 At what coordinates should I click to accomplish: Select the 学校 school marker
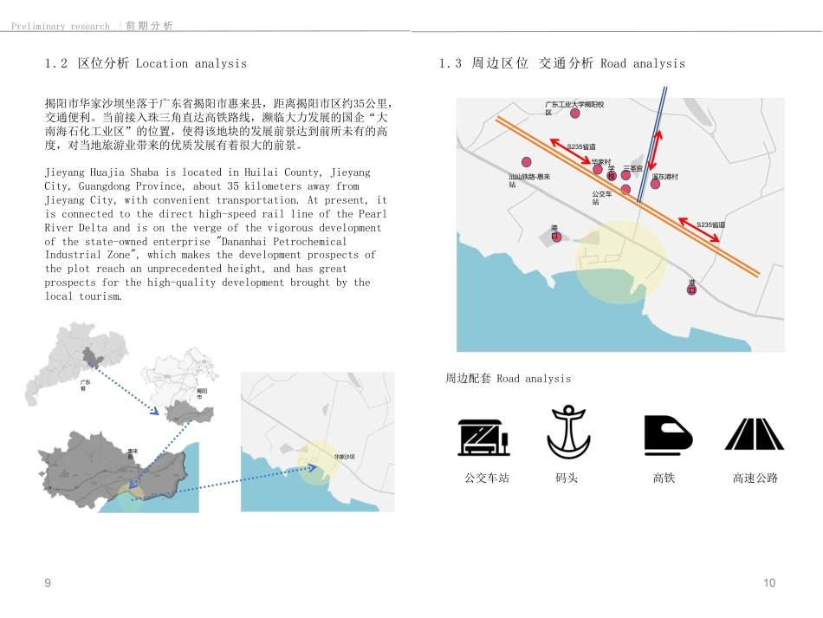(611, 175)
